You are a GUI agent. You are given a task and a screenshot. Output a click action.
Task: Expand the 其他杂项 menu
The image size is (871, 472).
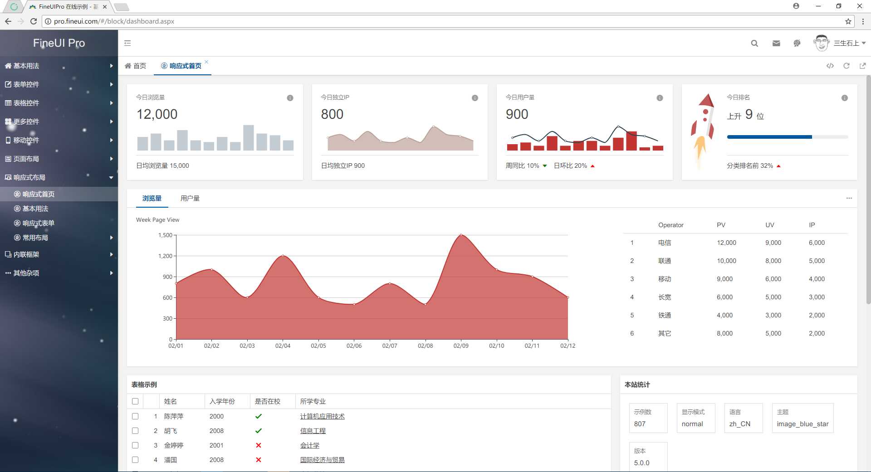point(59,273)
